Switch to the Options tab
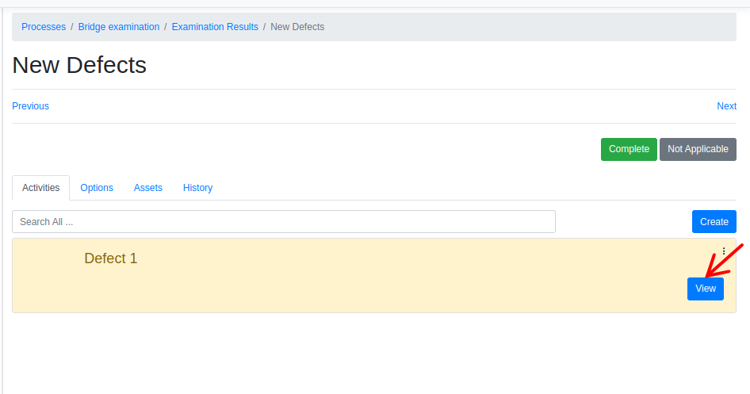Image resolution: width=750 pixels, height=394 pixels. [97, 188]
